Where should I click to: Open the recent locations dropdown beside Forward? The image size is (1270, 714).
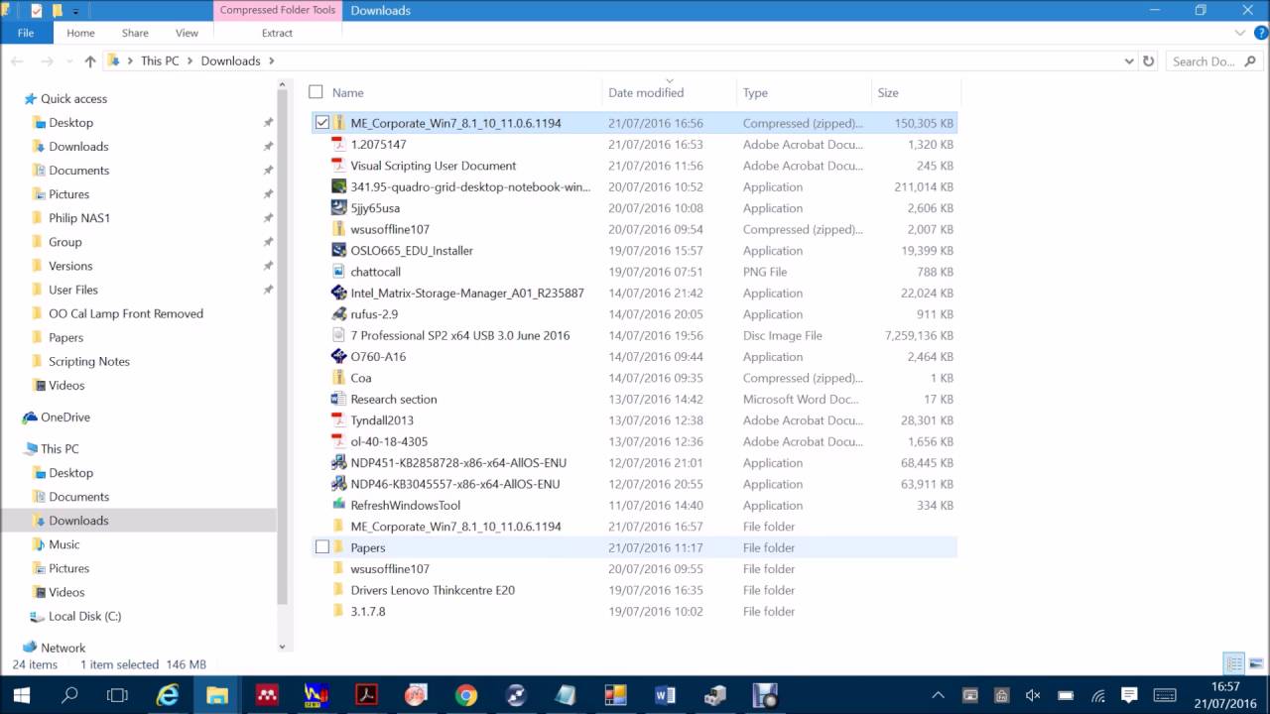click(67, 61)
